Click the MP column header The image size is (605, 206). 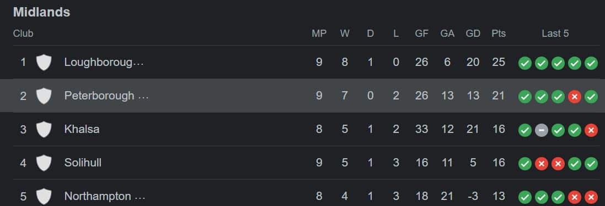(x=319, y=34)
